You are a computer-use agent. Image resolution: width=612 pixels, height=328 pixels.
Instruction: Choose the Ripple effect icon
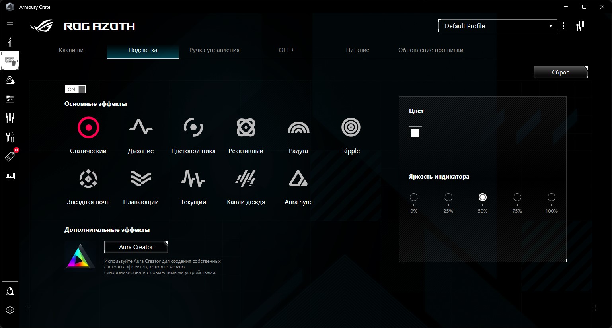click(351, 127)
